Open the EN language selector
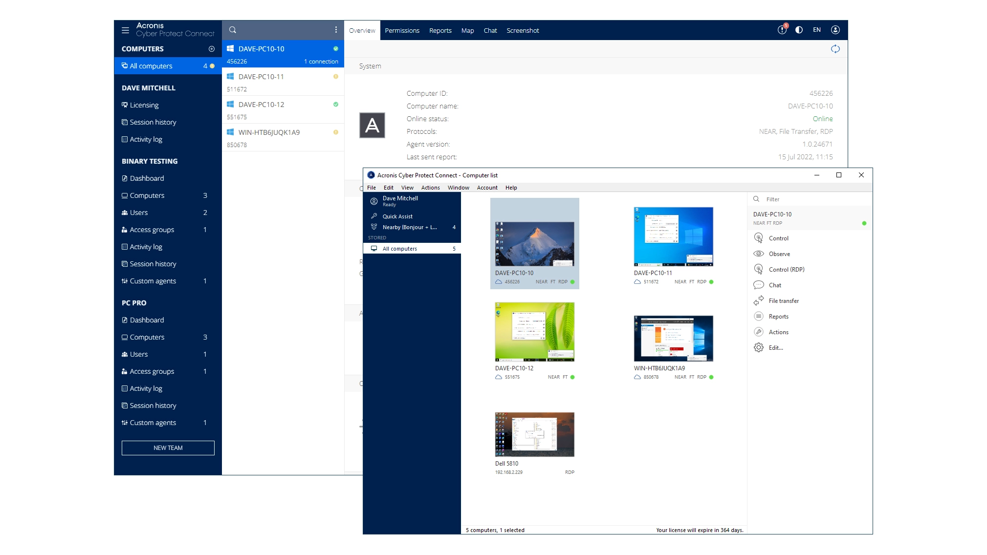987x555 pixels. click(x=817, y=30)
